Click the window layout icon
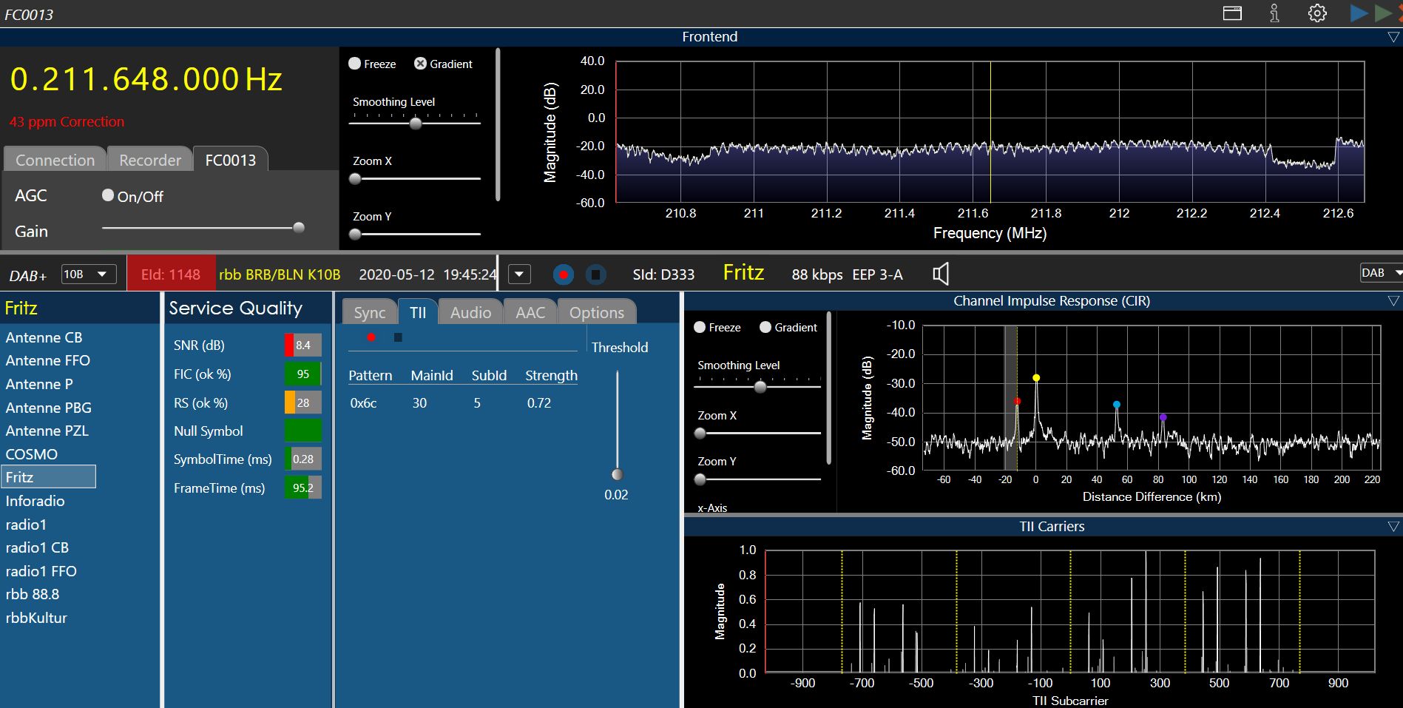The width and height of the screenshot is (1403, 708). [x=1232, y=13]
